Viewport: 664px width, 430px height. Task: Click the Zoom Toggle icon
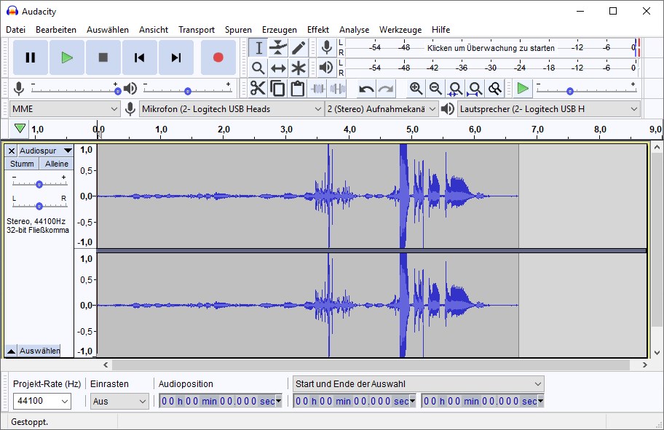tap(494, 89)
